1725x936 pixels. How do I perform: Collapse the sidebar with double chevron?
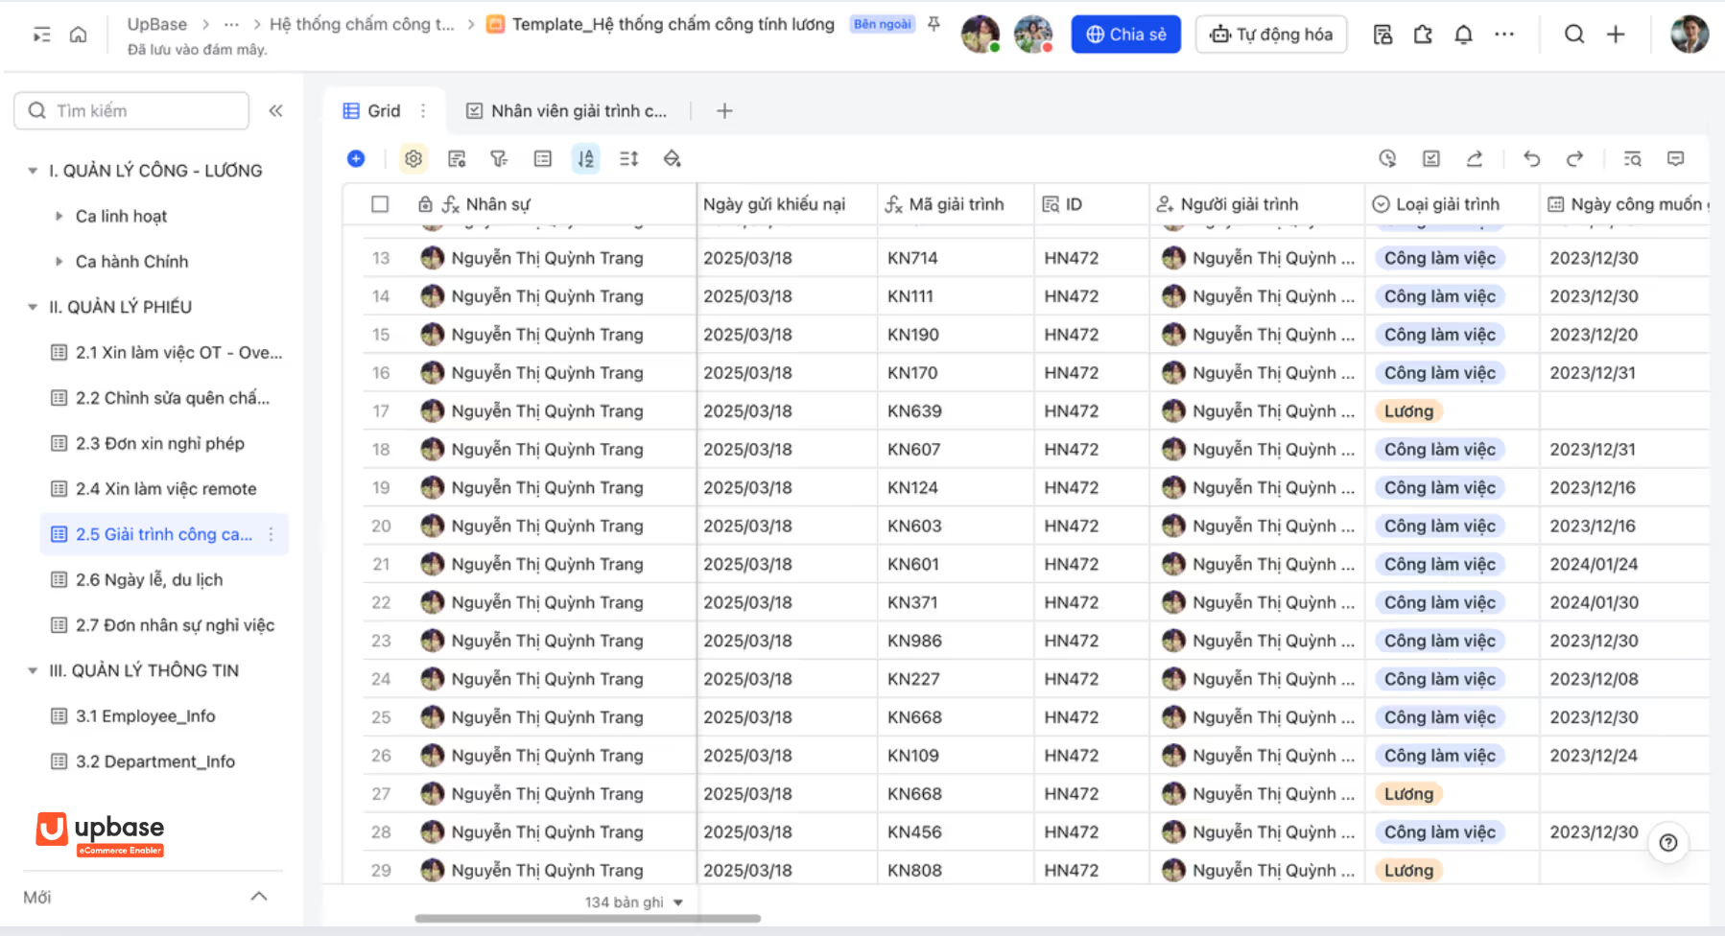[x=276, y=110]
